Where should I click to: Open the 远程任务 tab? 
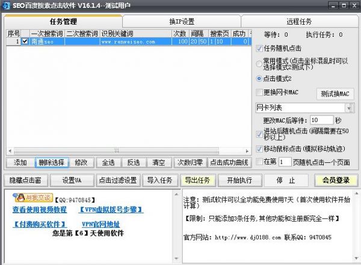click(x=300, y=21)
